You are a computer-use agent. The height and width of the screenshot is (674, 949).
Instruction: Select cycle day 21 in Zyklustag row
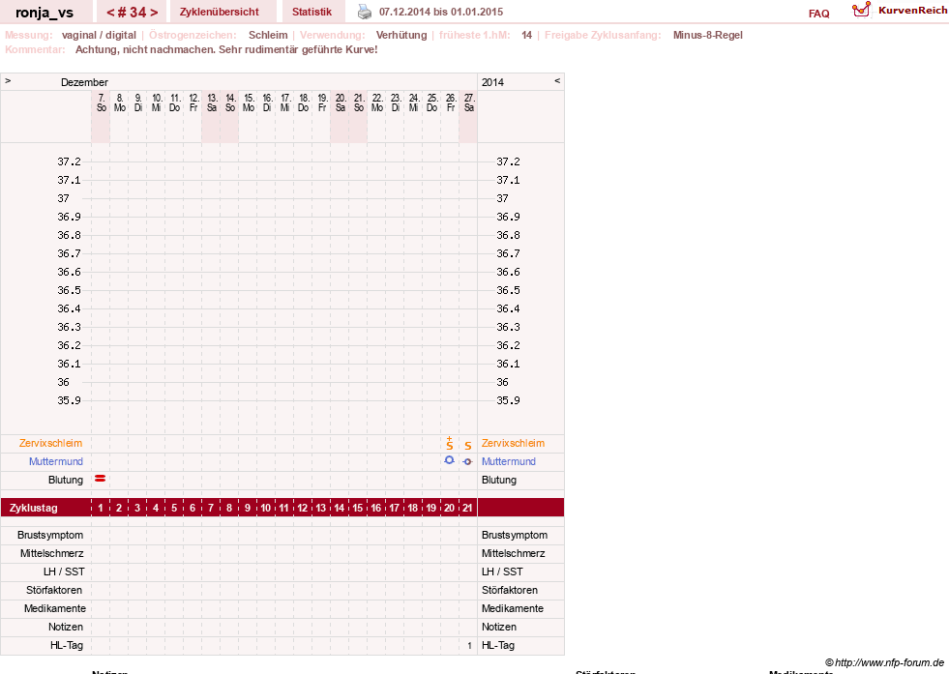pos(467,508)
